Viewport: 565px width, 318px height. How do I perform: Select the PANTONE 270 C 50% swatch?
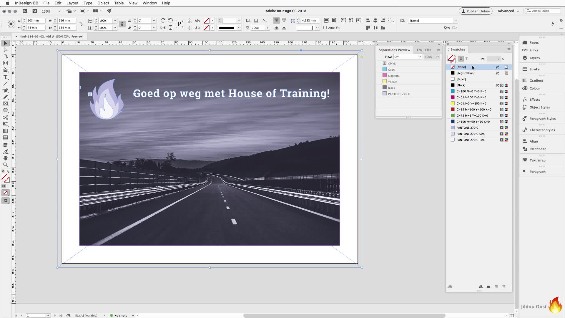(x=479, y=134)
